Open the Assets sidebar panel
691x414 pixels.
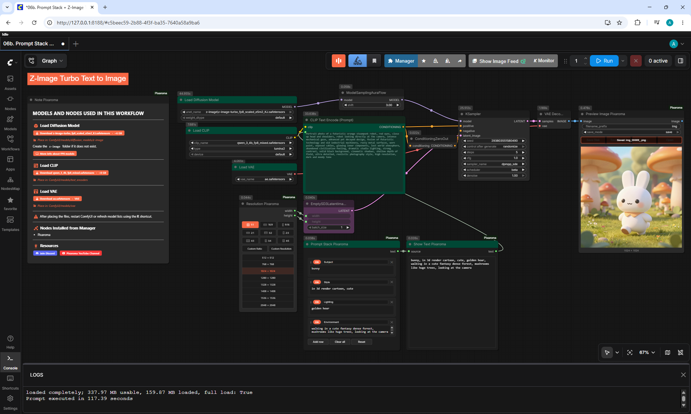pos(10,82)
